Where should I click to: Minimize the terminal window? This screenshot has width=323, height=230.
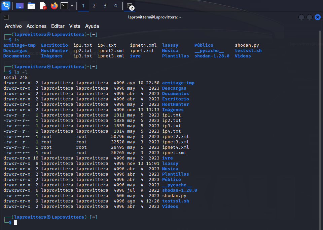301,17
